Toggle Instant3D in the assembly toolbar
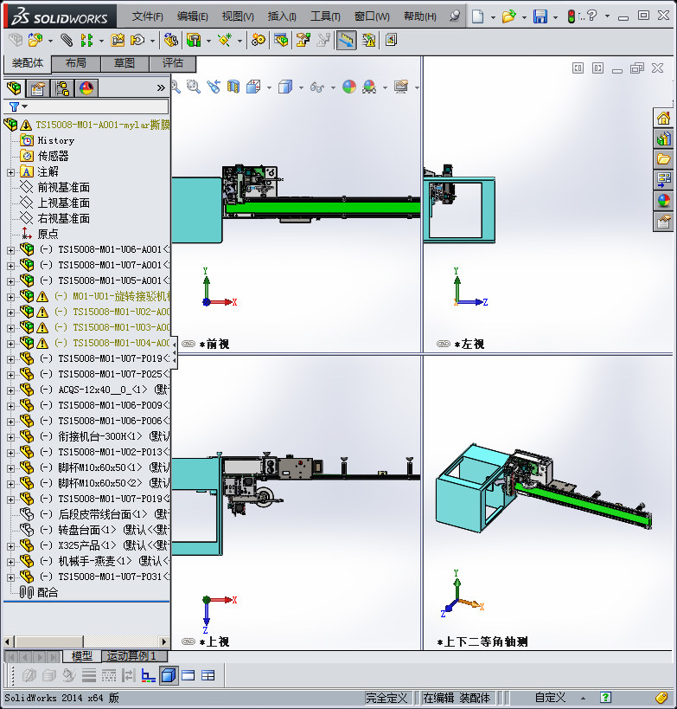Viewport: 677px width, 709px height. (x=346, y=40)
